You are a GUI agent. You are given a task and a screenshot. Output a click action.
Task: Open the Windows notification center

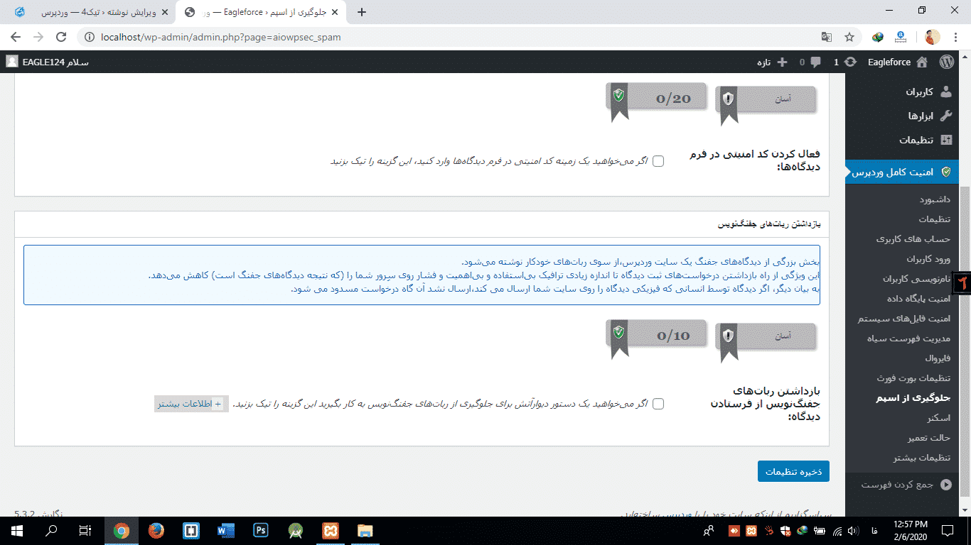(948, 531)
